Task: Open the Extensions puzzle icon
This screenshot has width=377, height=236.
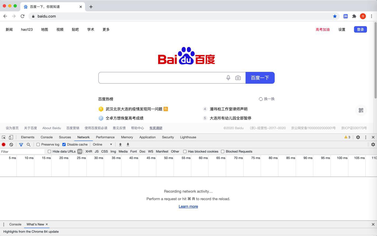Action: (x=354, y=16)
